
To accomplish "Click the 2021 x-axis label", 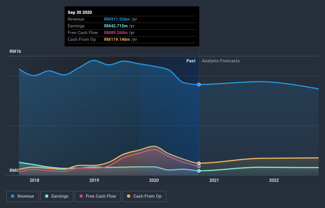I will tap(214, 180).
